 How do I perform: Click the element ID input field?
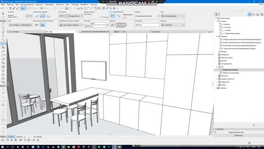pyautogui.click(x=147, y=25)
